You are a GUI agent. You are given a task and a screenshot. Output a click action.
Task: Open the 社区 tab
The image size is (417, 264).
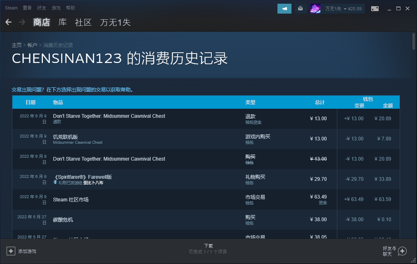point(83,22)
